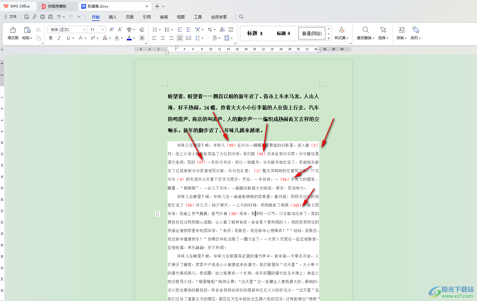Click the Paste (粘贴) clipboard icon

coord(27,30)
